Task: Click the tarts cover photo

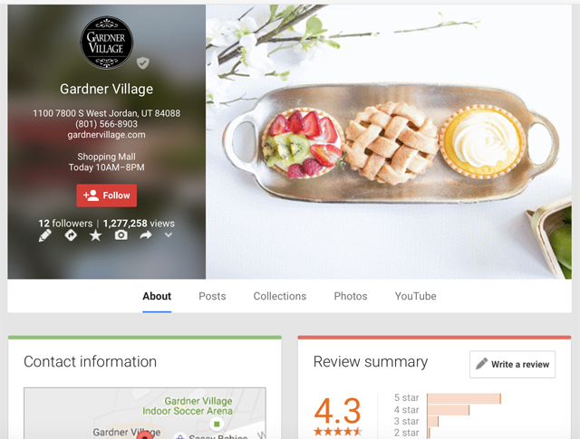Action: pos(389,142)
